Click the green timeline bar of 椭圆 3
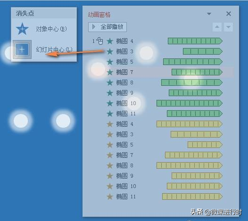Screen dimensions: 248x221 pos(203,51)
